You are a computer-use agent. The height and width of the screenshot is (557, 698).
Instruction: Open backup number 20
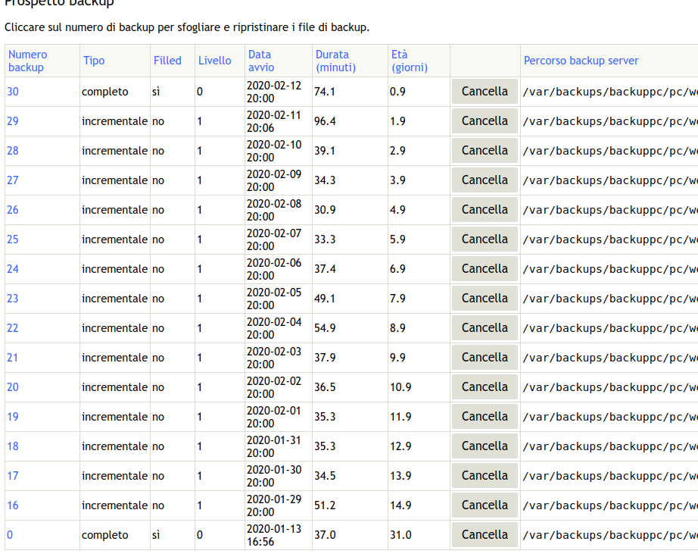pos(13,387)
